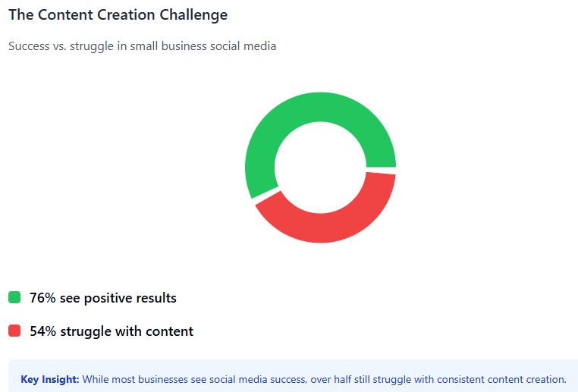This screenshot has height=392, width=578.
Task: Select the red legend color swatch
Action: click(14, 331)
